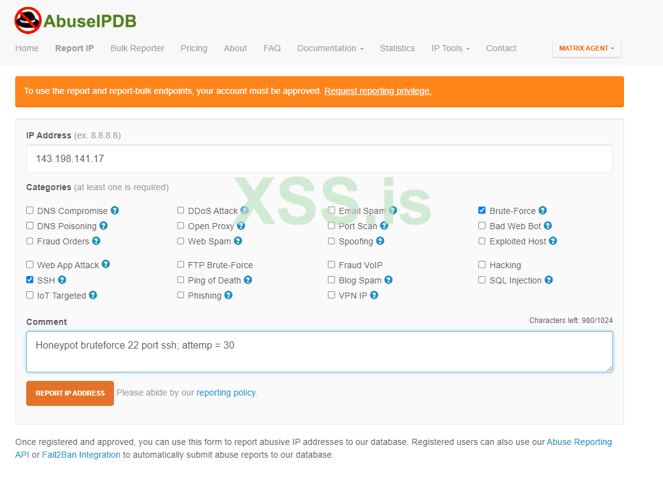Open the DDoS Attack help tooltip icon
This screenshot has height=490, width=663.
[244, 210]
